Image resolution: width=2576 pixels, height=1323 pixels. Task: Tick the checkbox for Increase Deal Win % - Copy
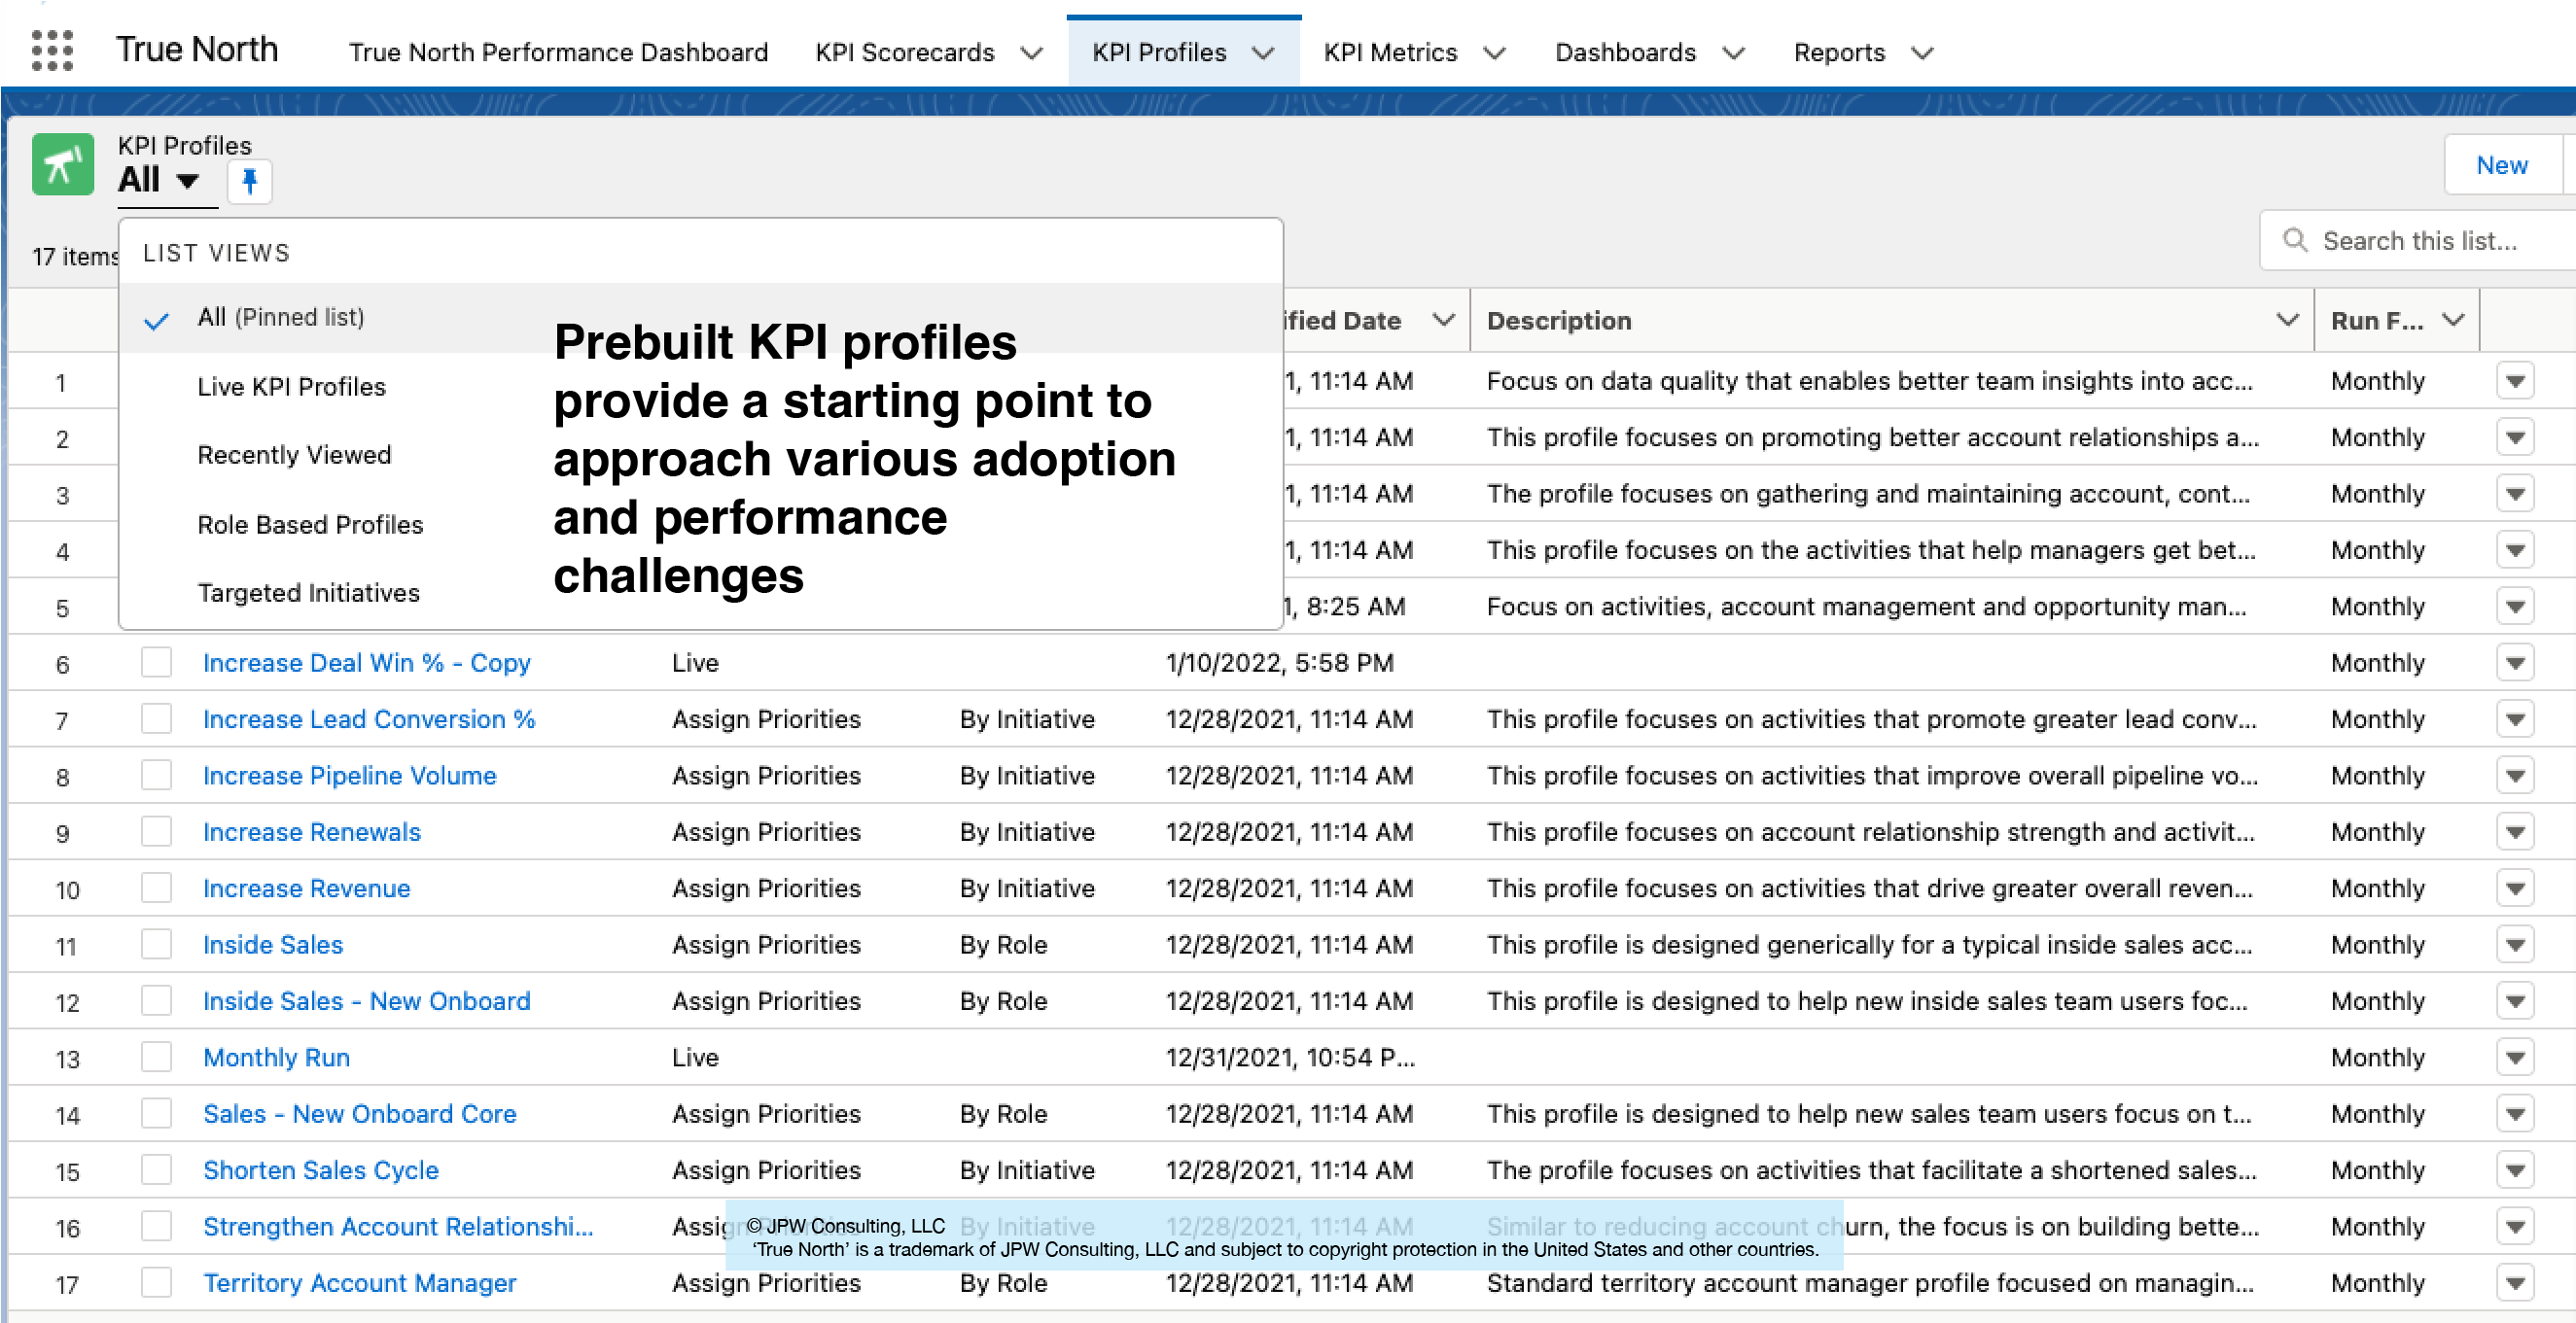pos(156,662)
